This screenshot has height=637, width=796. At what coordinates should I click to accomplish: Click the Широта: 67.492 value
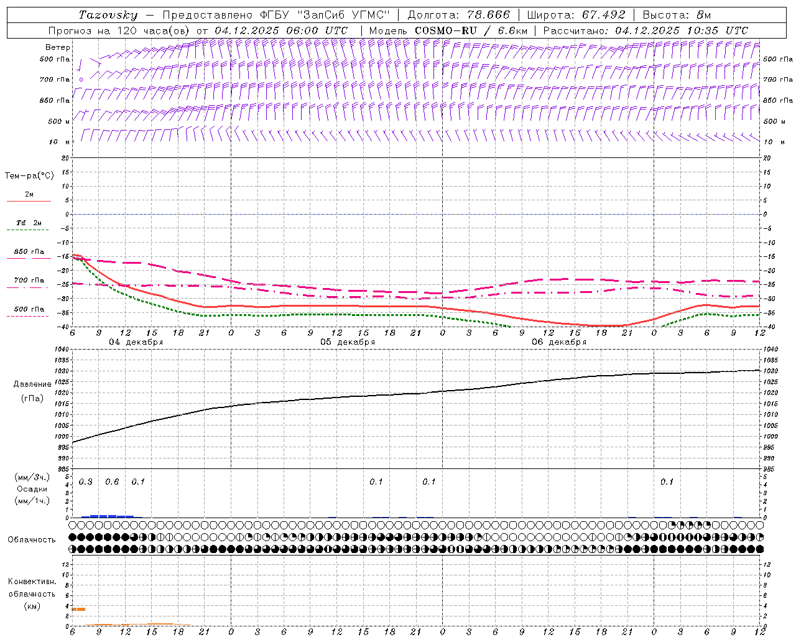(x=575, y=15)
